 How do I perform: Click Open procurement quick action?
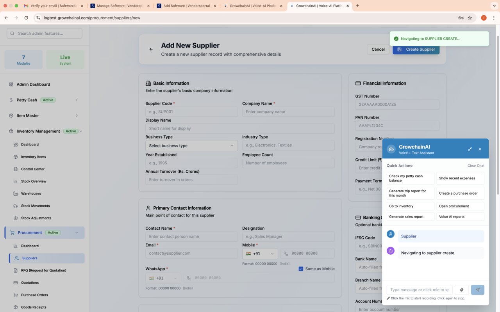[x=460, y=206]
